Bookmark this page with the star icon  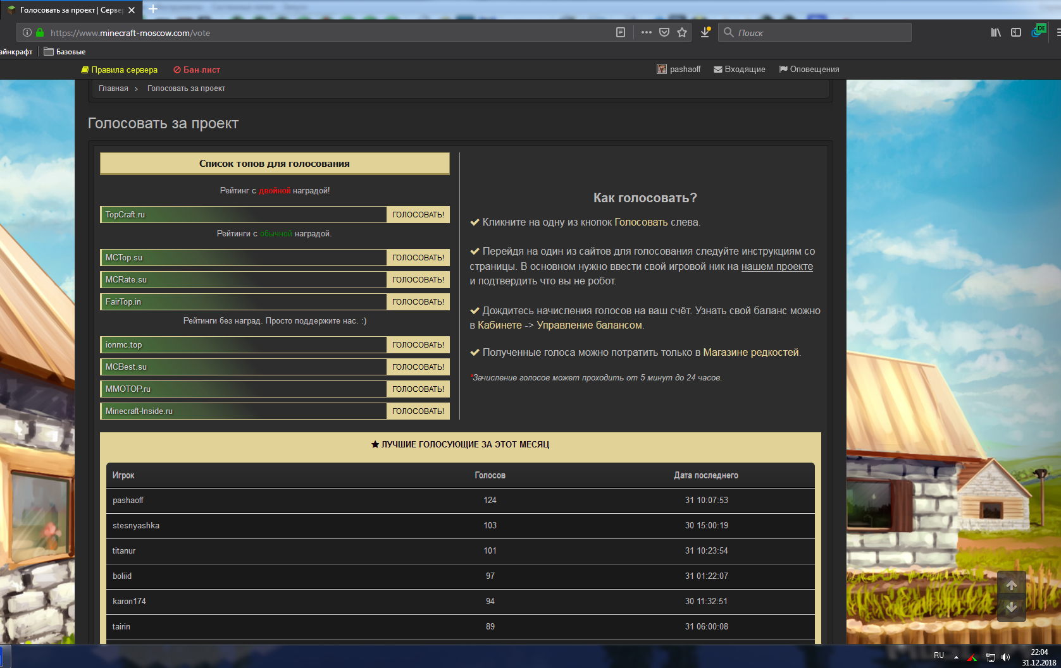pos(682,32)
